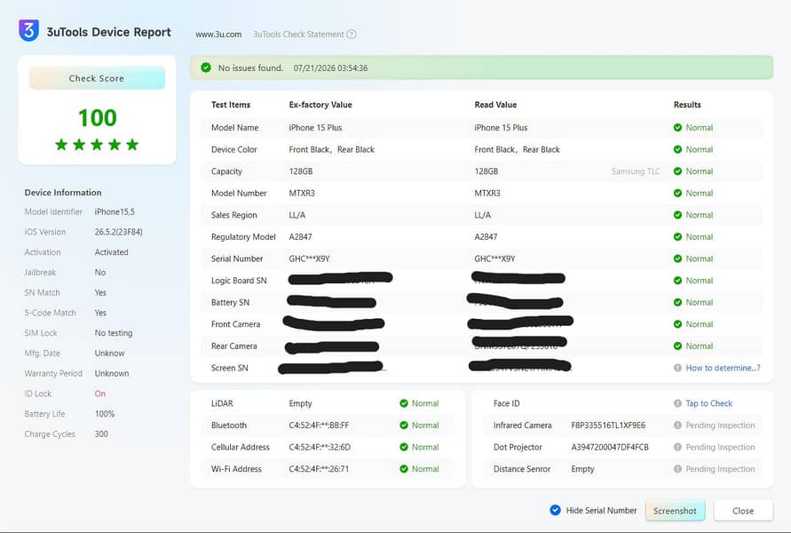Click the Normal check icon for Cellular Address
This screenshot has width=791, height=533.
point(404,447)
